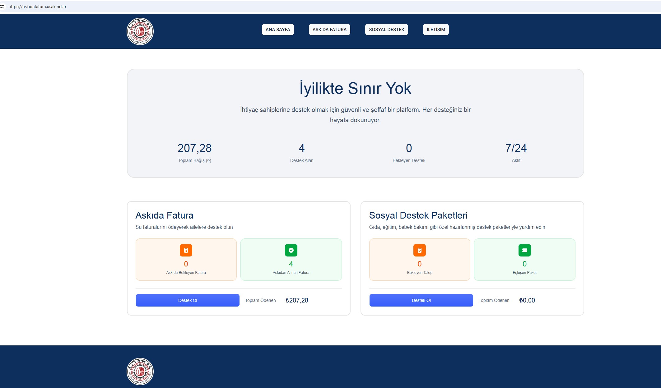Open the SOSYAL DESTEK navigation item
The height and width of the screenshot is (388, 661).
click(x=386, y=30)
